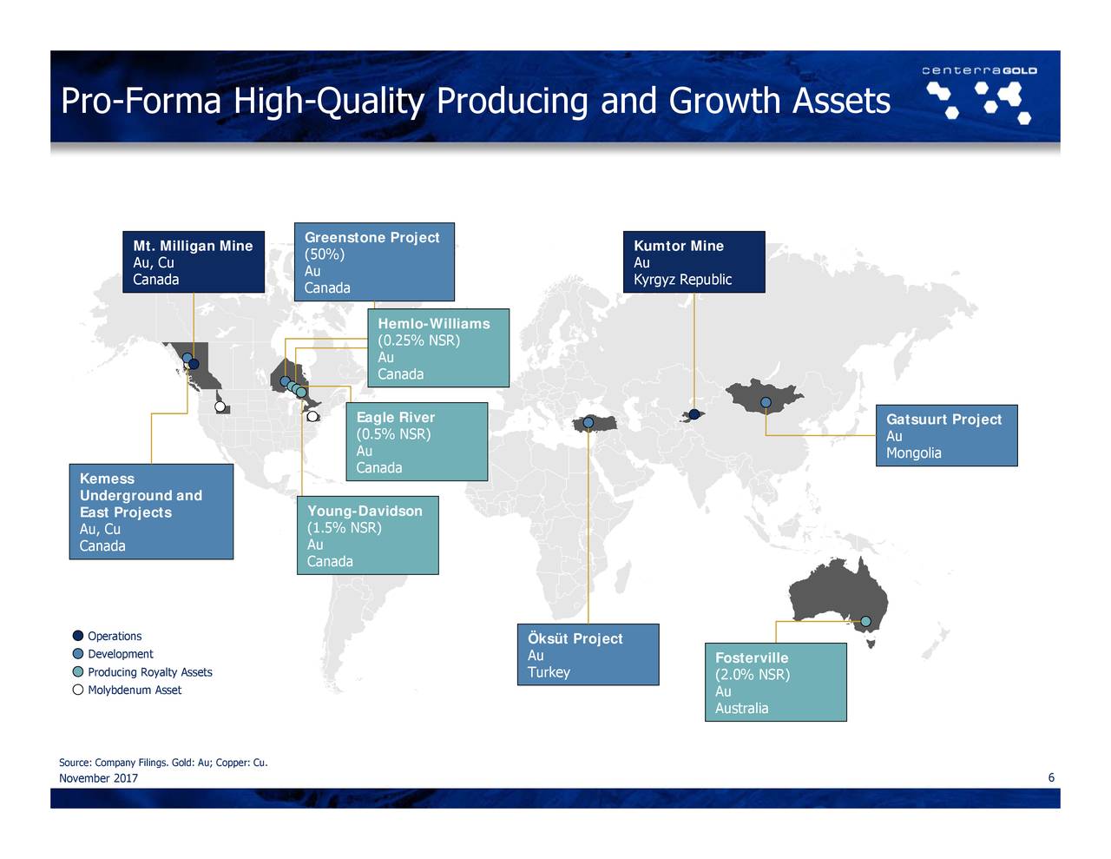
Task: Click the 'November 2017' date text
Action: tap(98, 778)
